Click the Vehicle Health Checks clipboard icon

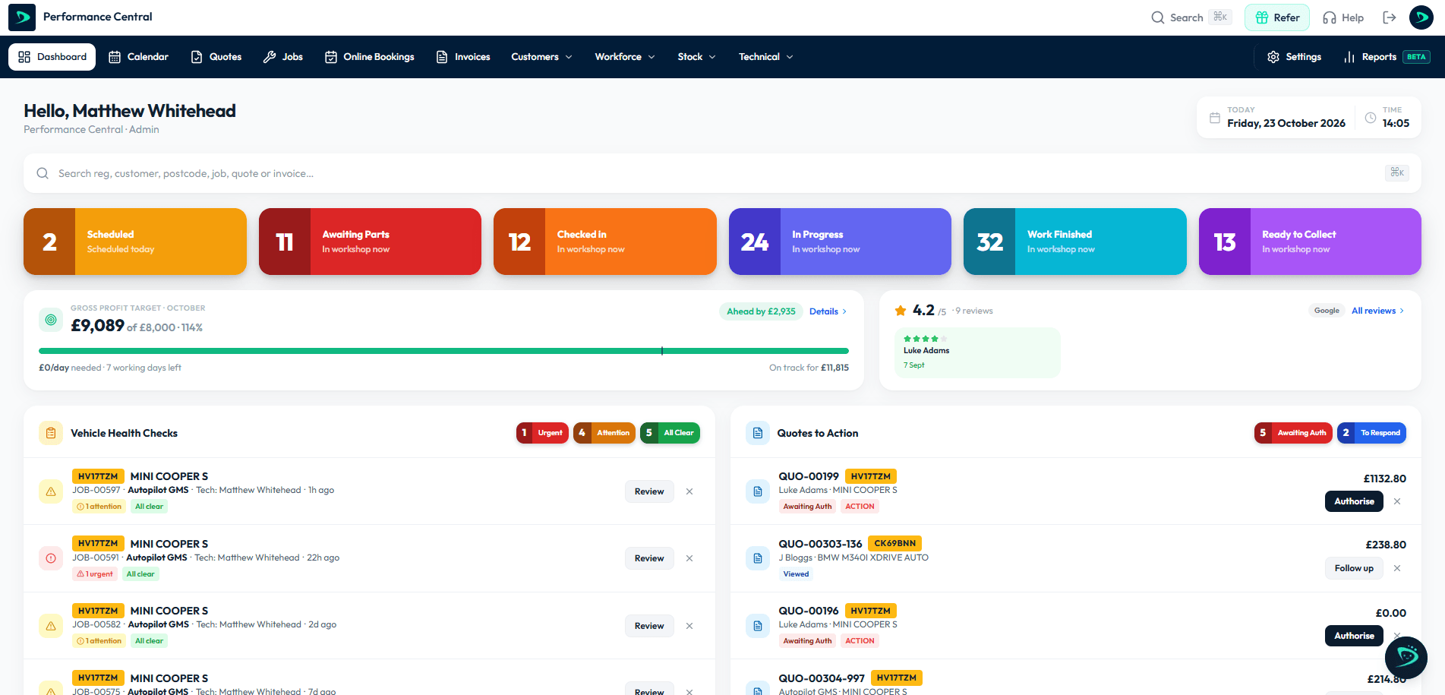coord(51,433)
